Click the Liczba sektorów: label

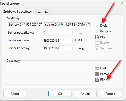pyautogui.click(x=19, y=40)
